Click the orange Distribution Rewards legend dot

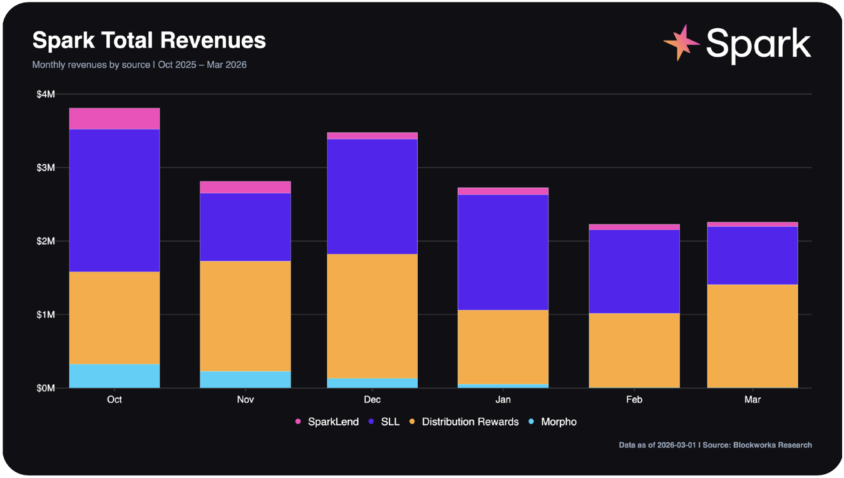[x=413, y=422]
